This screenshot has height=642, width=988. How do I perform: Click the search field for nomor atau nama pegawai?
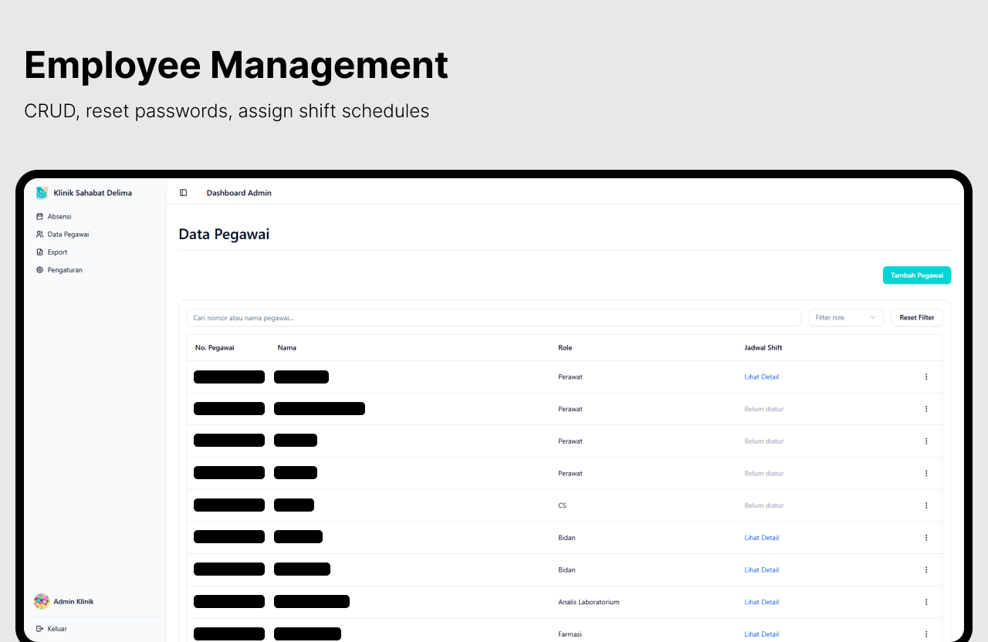493,317
